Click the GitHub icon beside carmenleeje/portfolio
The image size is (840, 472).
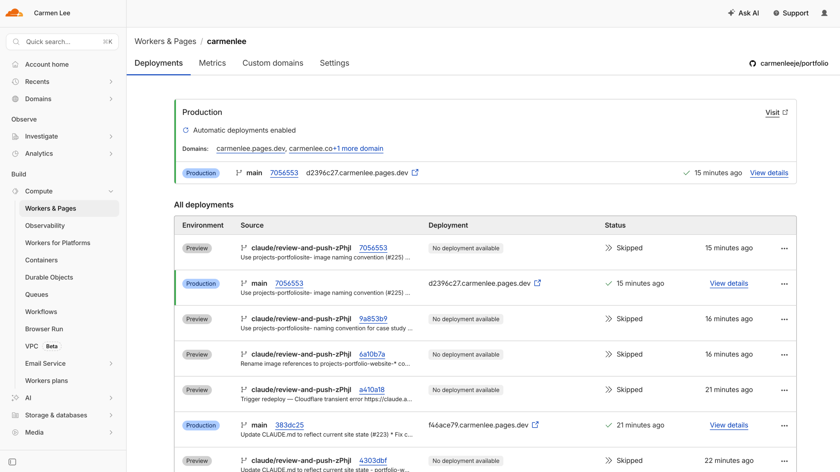[752, 63]
